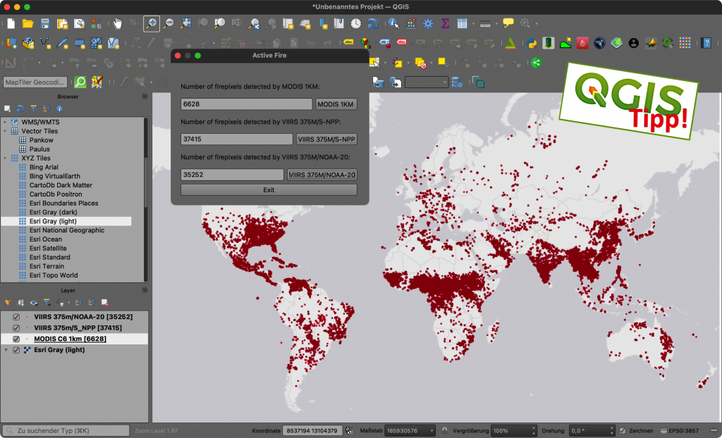Screen dimensions: 722x438
Task: Click the Drehung rotation spin box
Action: point(592,431)
